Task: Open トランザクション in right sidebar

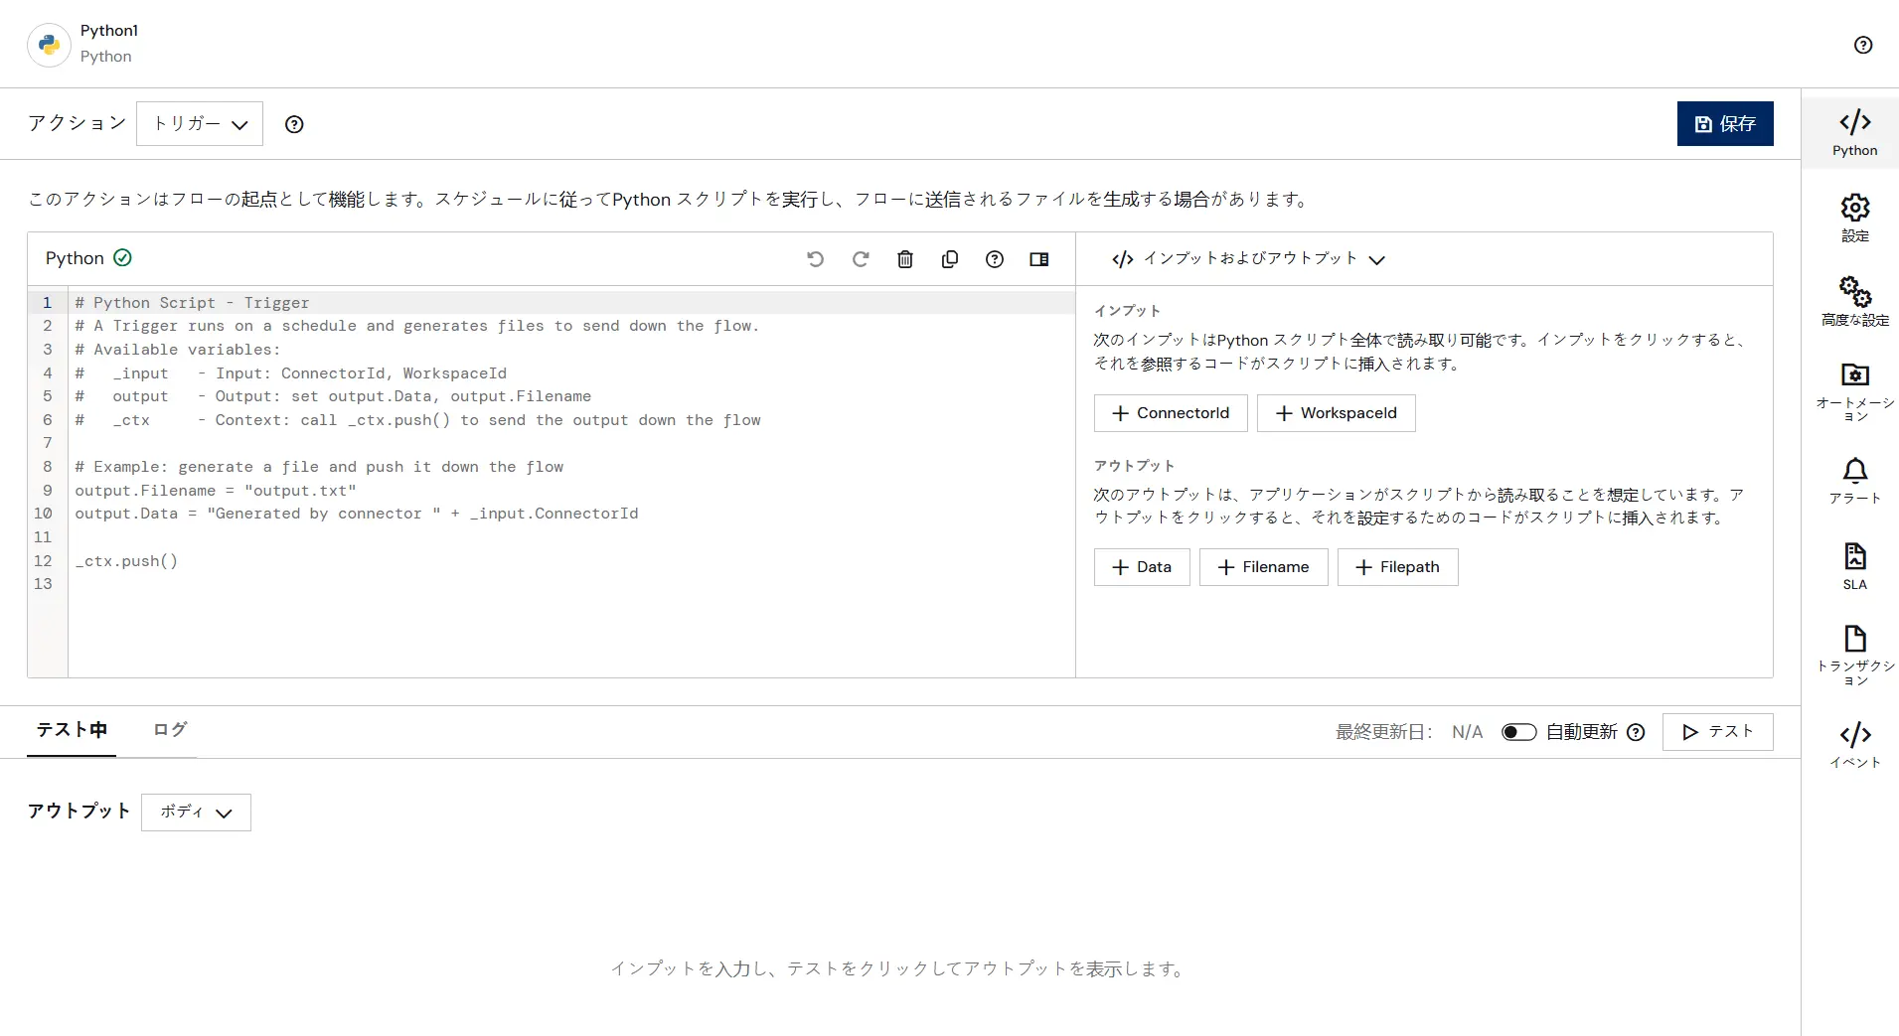Action: 1854,656
